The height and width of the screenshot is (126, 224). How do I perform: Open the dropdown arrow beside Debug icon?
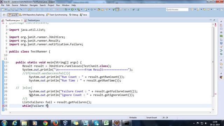69,9
